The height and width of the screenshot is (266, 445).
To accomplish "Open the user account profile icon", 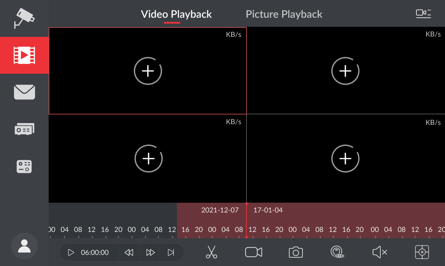I will [24, 246].
